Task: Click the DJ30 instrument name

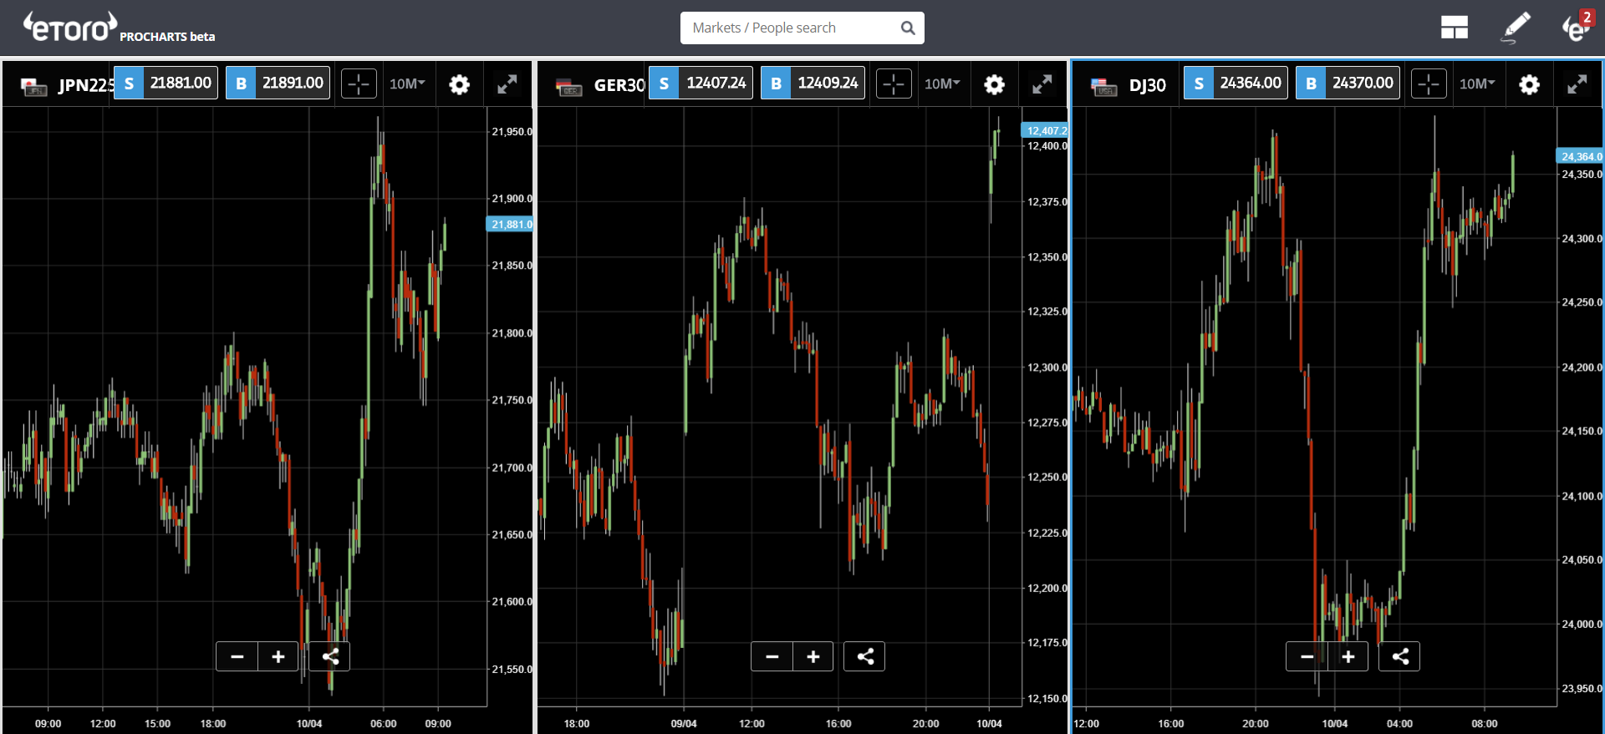Action: coord(1147,85)
